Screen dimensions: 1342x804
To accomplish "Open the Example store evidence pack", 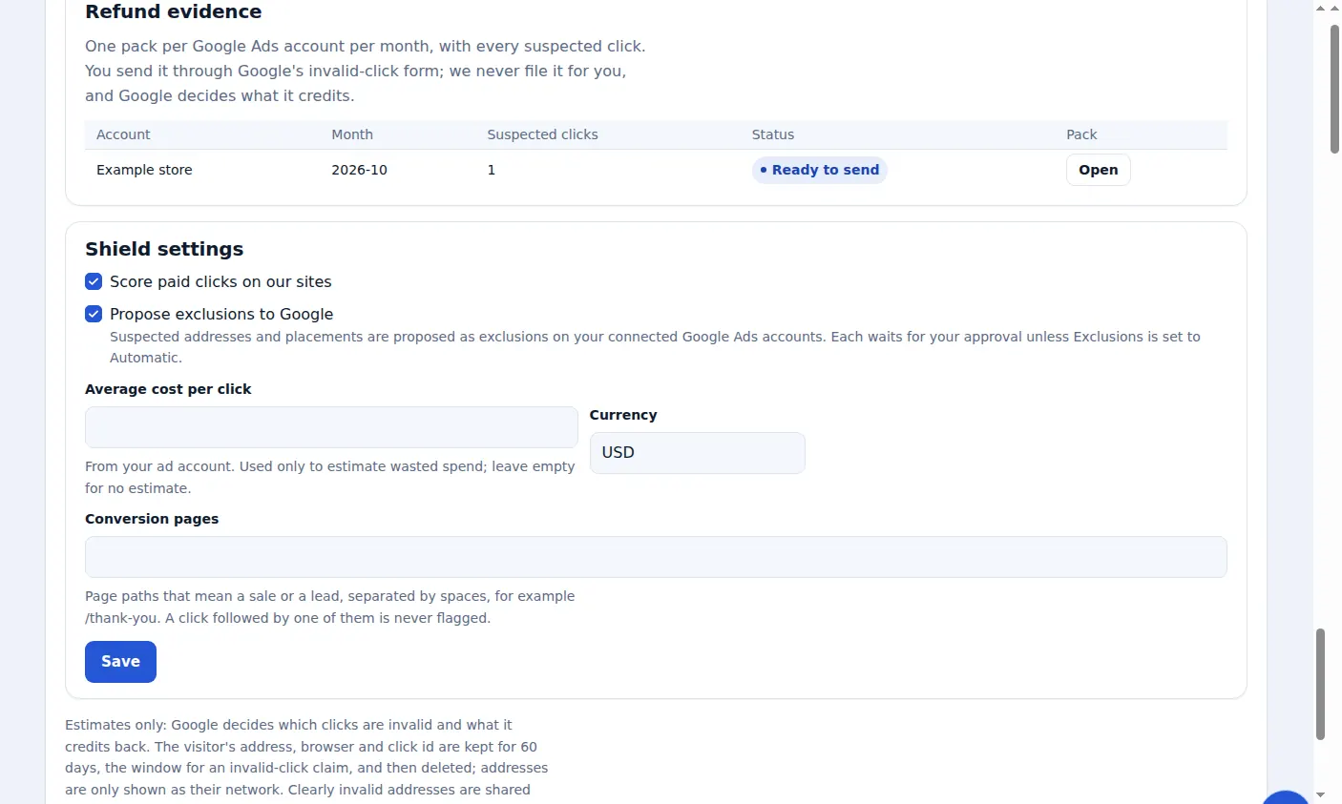I will coord(1098,170).
